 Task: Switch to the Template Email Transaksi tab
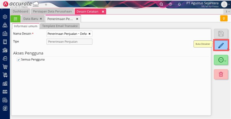pyautogui.click(x=60, y=26)
